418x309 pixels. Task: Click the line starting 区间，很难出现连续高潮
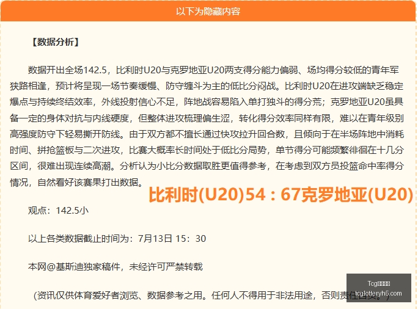(207, 166)
